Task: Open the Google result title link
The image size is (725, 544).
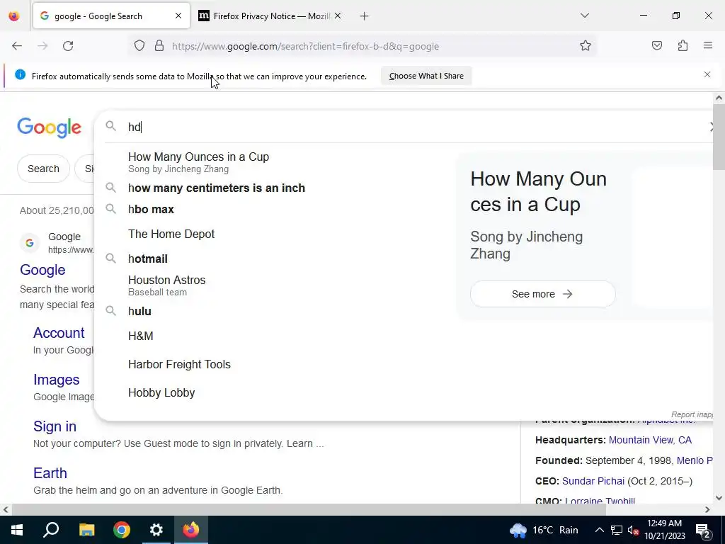Action: 42,270
